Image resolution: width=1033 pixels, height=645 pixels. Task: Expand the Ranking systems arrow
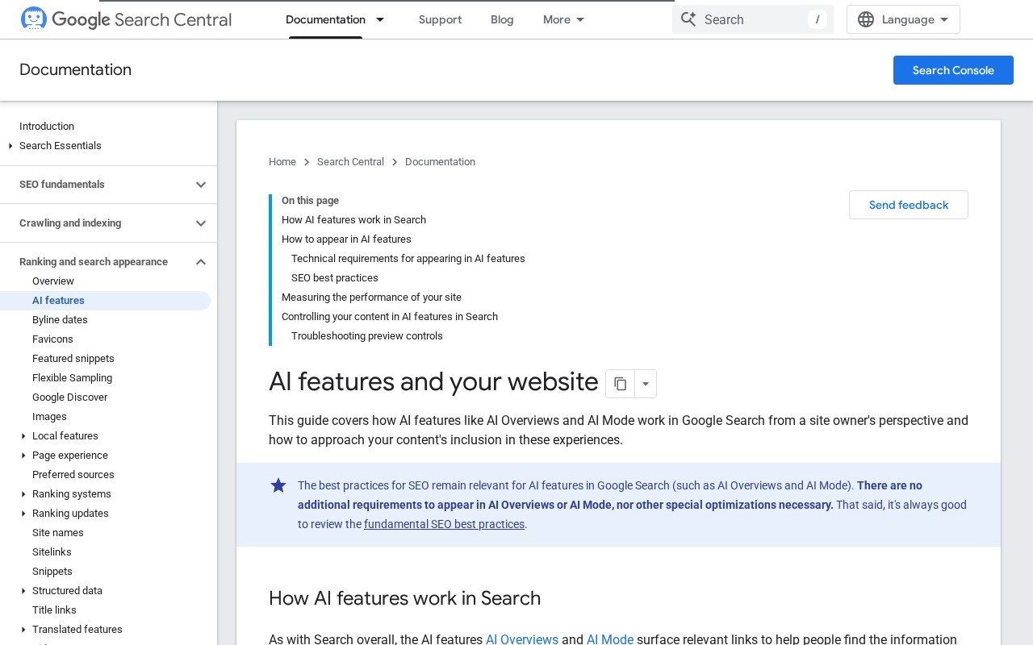(x=23, y=494)
